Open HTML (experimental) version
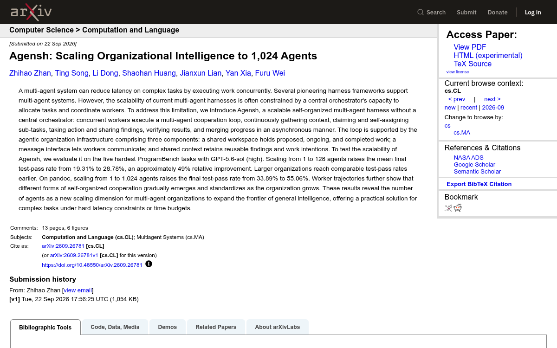 coord(488,55)
